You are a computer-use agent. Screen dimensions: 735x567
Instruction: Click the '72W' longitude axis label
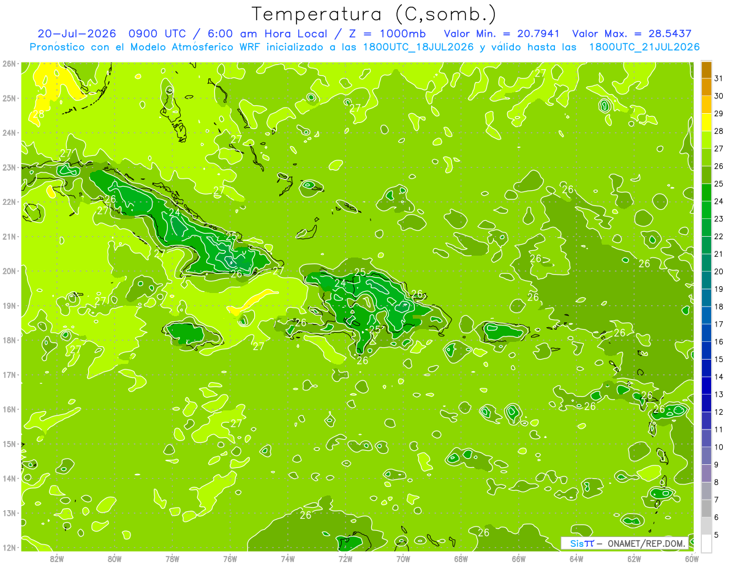[345, 559]
